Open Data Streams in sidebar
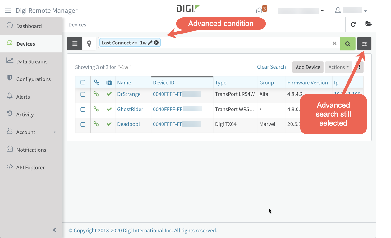Screen dimensions: 391x238 coord(31,61)
